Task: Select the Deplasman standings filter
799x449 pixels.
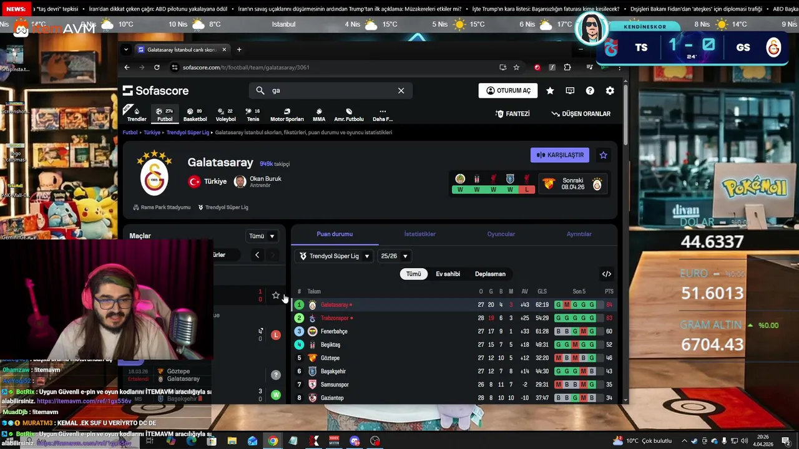Action: pyautogui.click(x=490, y=274)
